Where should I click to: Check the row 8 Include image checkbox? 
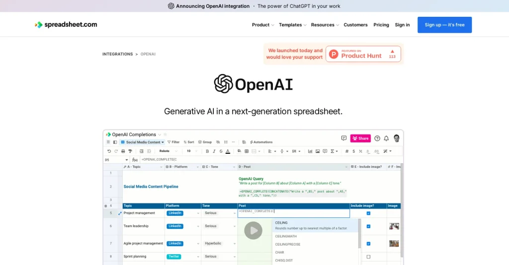click(368, 257)
